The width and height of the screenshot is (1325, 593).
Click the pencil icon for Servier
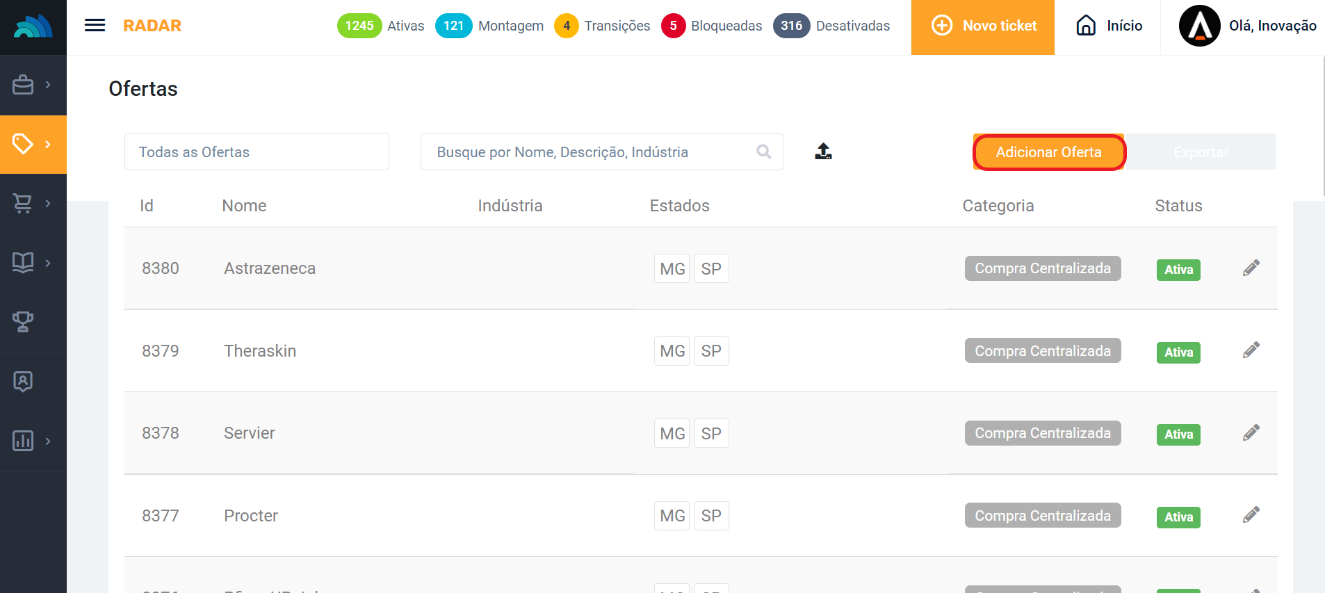(x=1251, y=433)
